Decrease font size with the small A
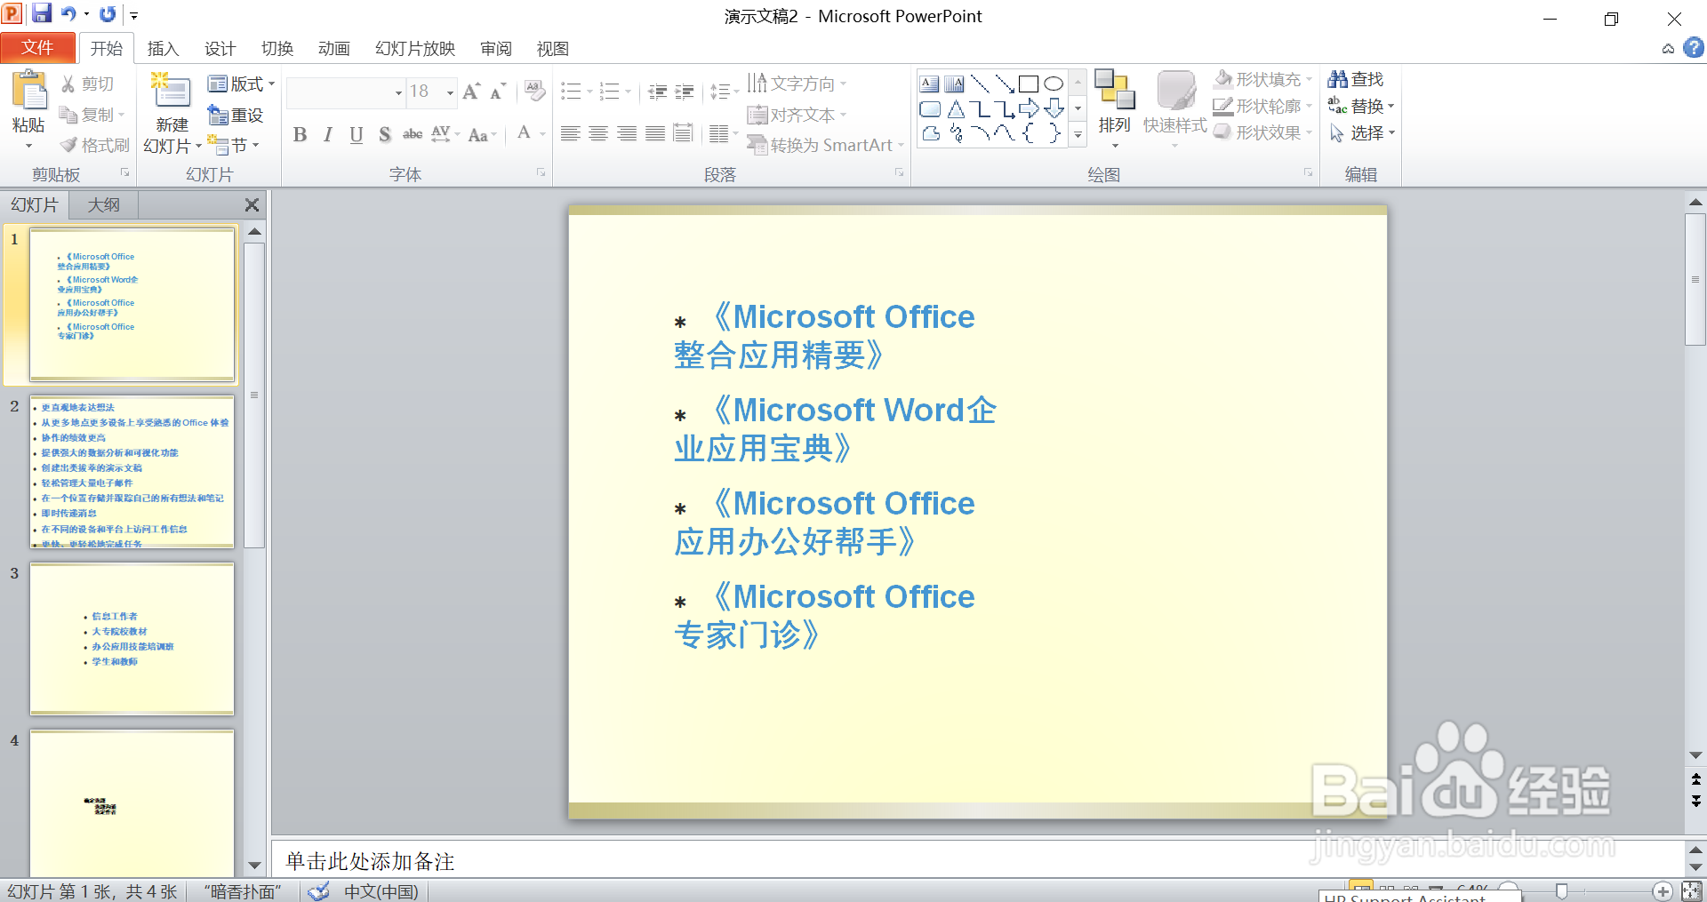 [x=498, y=91]
